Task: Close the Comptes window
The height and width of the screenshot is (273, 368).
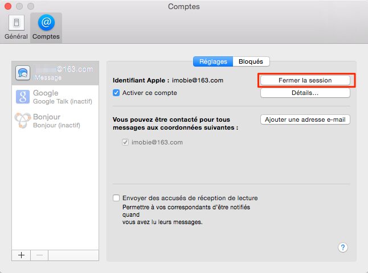Action: [8, 6]
